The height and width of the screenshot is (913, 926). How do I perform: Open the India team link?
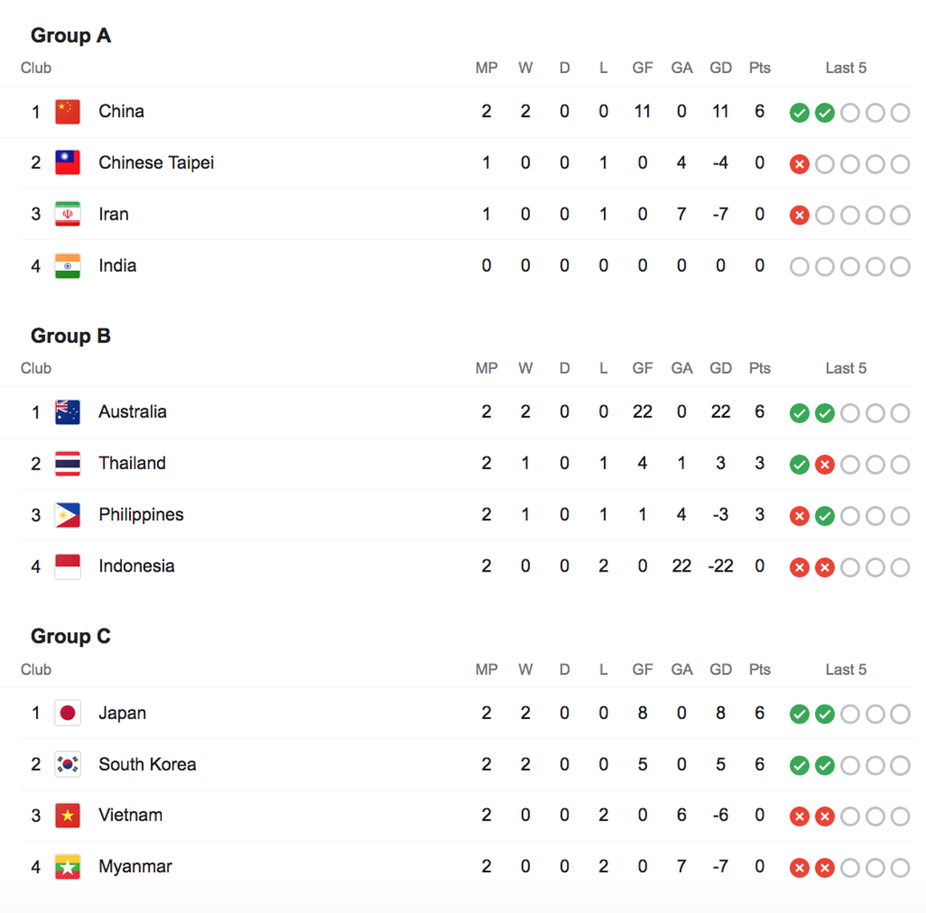pyautogui.click(x=118, y=265)
